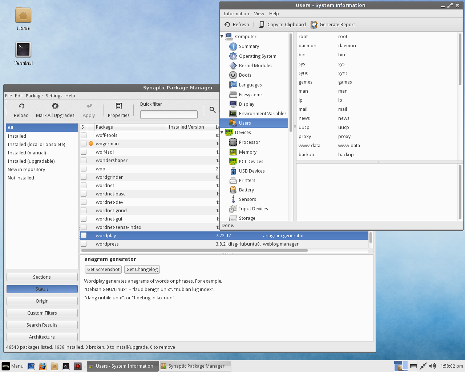The image size is (465, 372).
Task: Click the Mark All Upgrades gear icon
Action: coord(55,106)
